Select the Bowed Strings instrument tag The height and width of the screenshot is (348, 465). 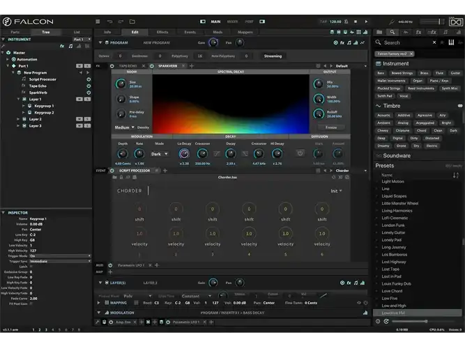coord(402,73)
